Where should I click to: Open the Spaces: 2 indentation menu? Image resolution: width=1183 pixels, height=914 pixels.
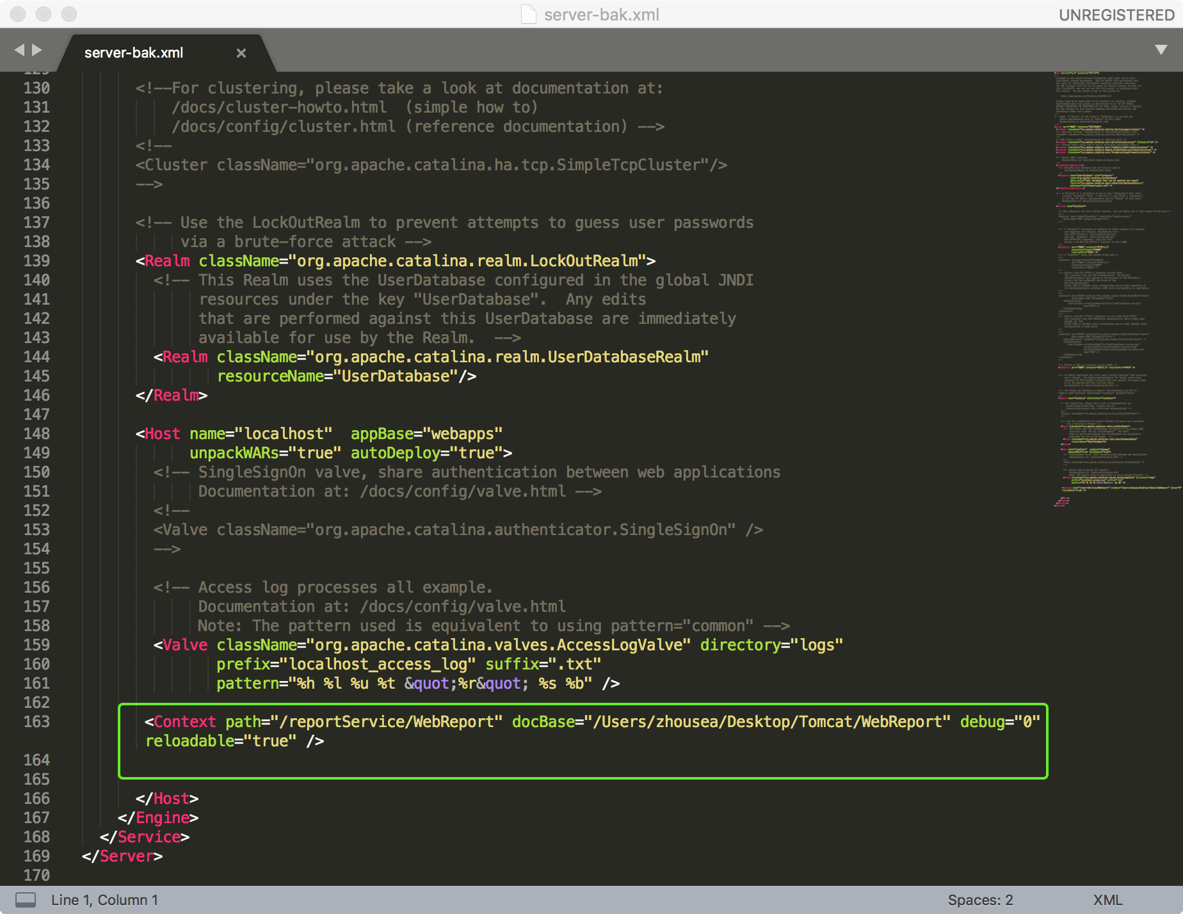point(980,900)
